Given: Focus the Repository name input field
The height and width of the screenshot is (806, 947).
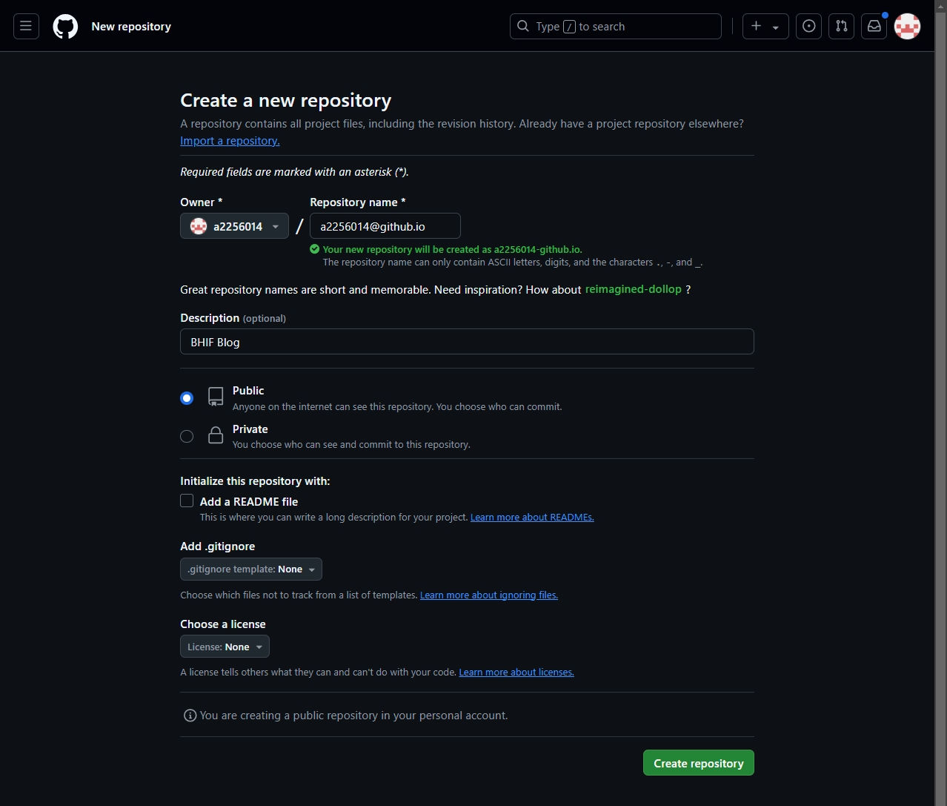Looking at the screenshot, I should (385, 226).
